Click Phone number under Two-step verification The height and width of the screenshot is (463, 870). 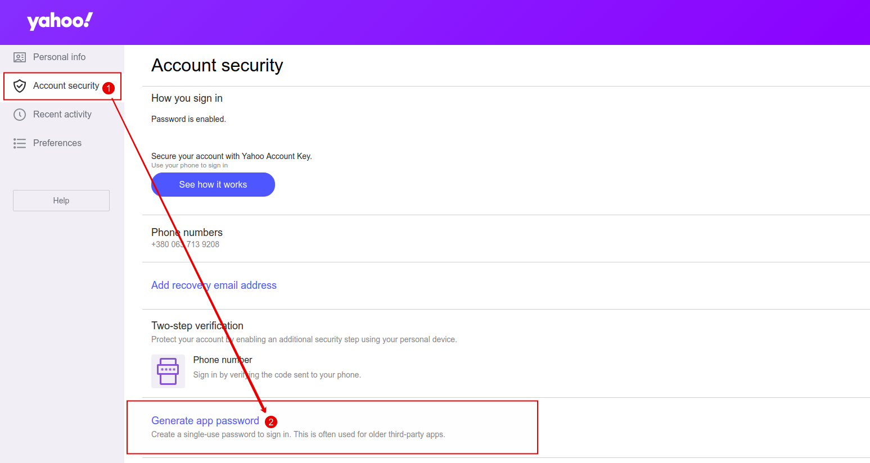(222, 360)
